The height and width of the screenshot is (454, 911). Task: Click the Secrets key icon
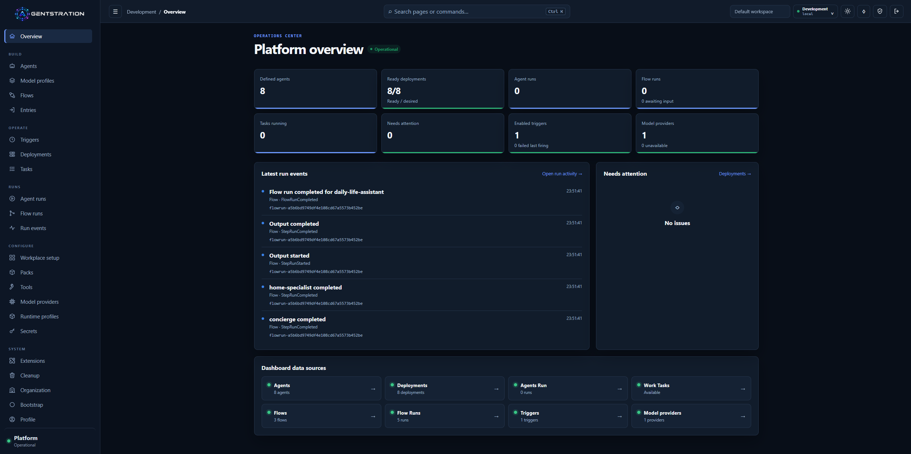tap(12, 331)
